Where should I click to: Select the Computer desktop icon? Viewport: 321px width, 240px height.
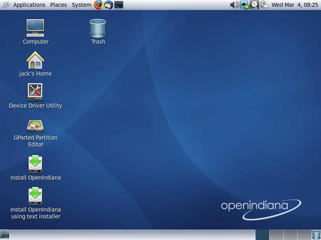[35, 28]
